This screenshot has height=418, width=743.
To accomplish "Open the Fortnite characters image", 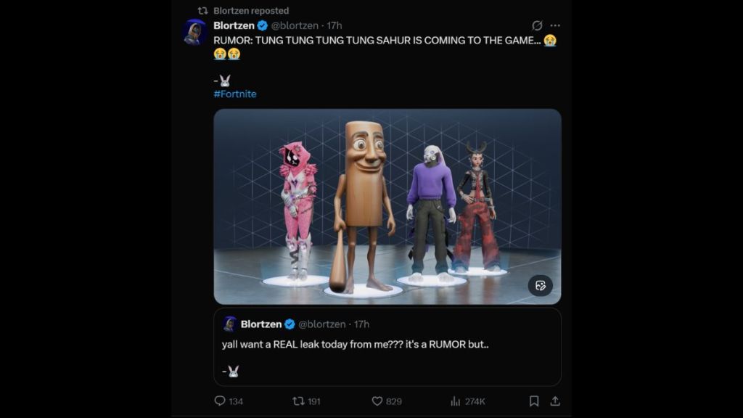I will 387,206.
